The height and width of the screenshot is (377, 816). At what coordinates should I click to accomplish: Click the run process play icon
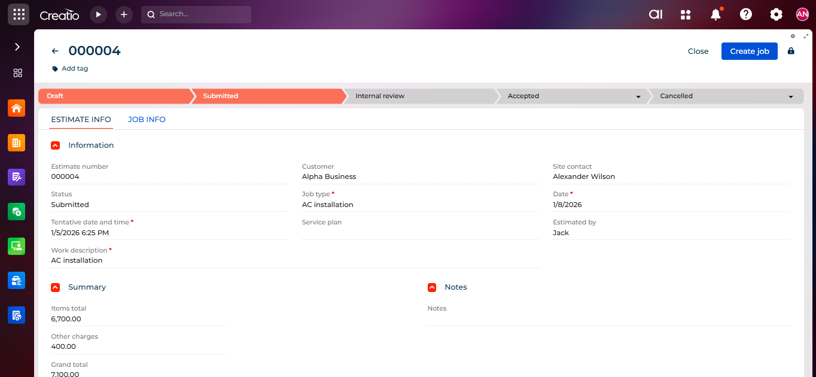(x=98, y=14)
